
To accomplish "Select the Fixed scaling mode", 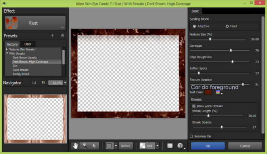I will pyautogui.click(x=227, y=26).
